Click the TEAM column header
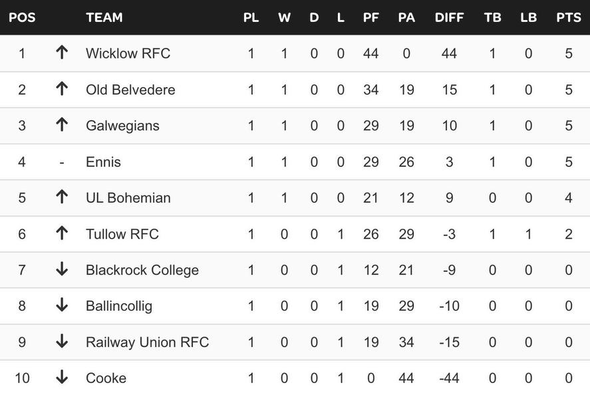Image resolution: width=590 pixels, height=395 pixels. [104, 17]
